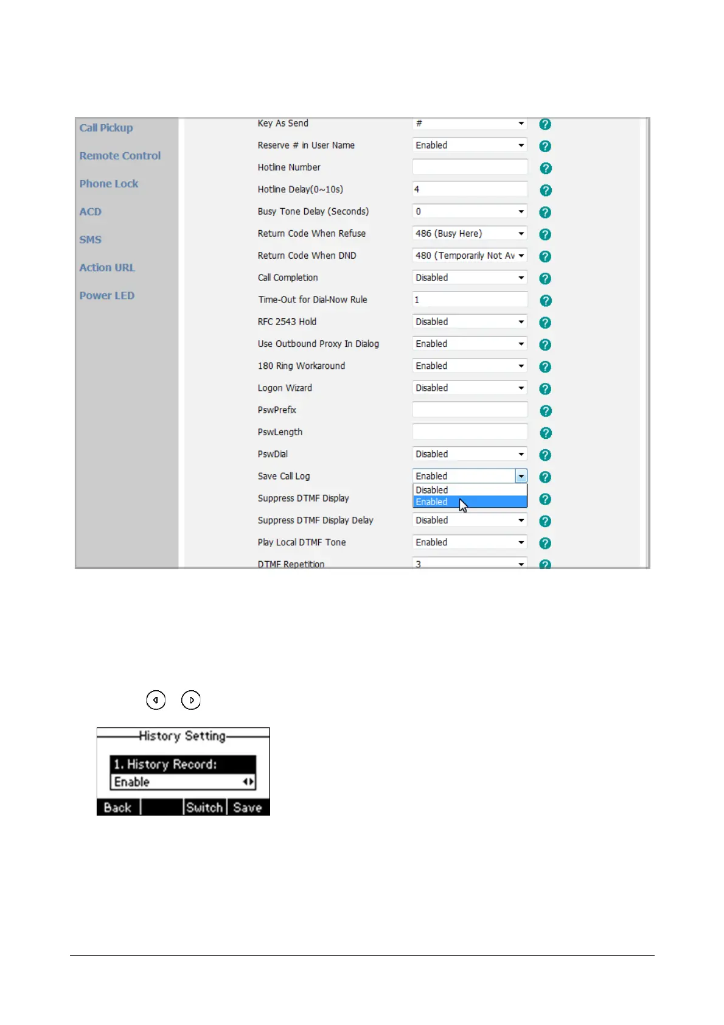The width and height of the screenshot is (724, 1025).
Task: View help for Play Local DTMF Tone
Action: (545, 543)
